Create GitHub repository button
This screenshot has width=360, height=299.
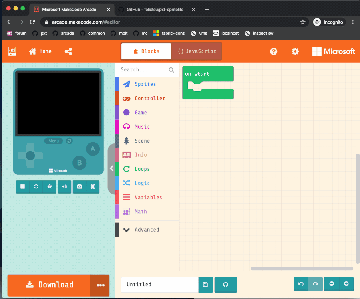point(225,285)
